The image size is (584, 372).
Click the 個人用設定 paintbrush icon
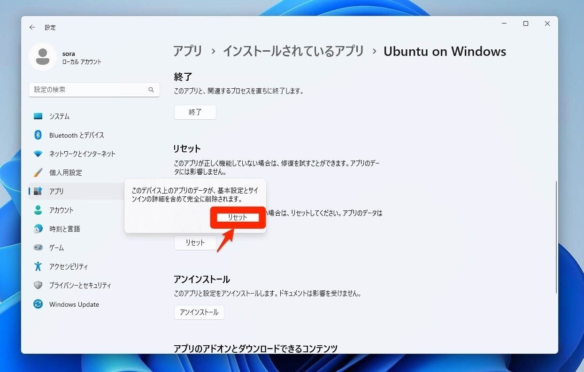pyautogui.click(x=38, y=172)
